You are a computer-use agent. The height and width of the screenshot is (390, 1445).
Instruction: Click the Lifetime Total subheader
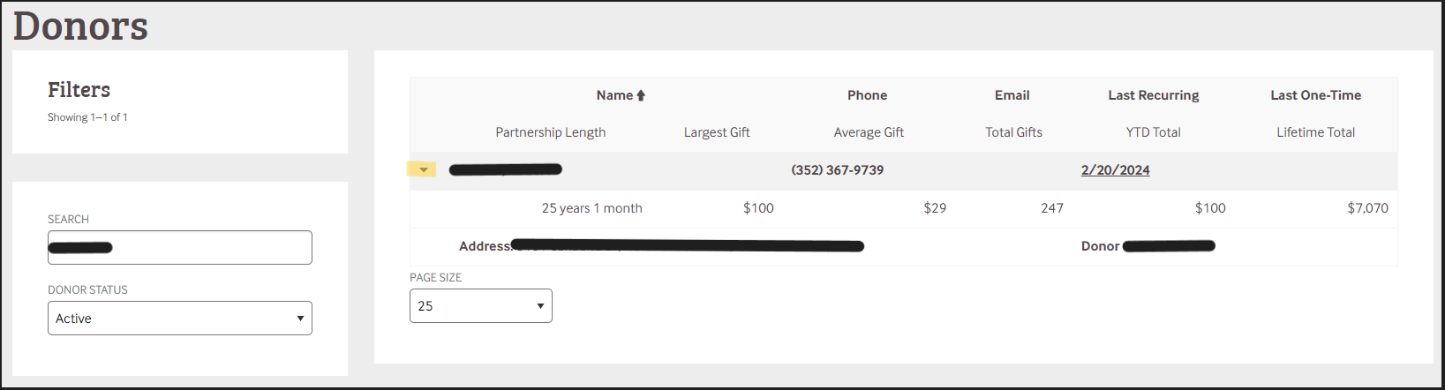(1315, 132)
